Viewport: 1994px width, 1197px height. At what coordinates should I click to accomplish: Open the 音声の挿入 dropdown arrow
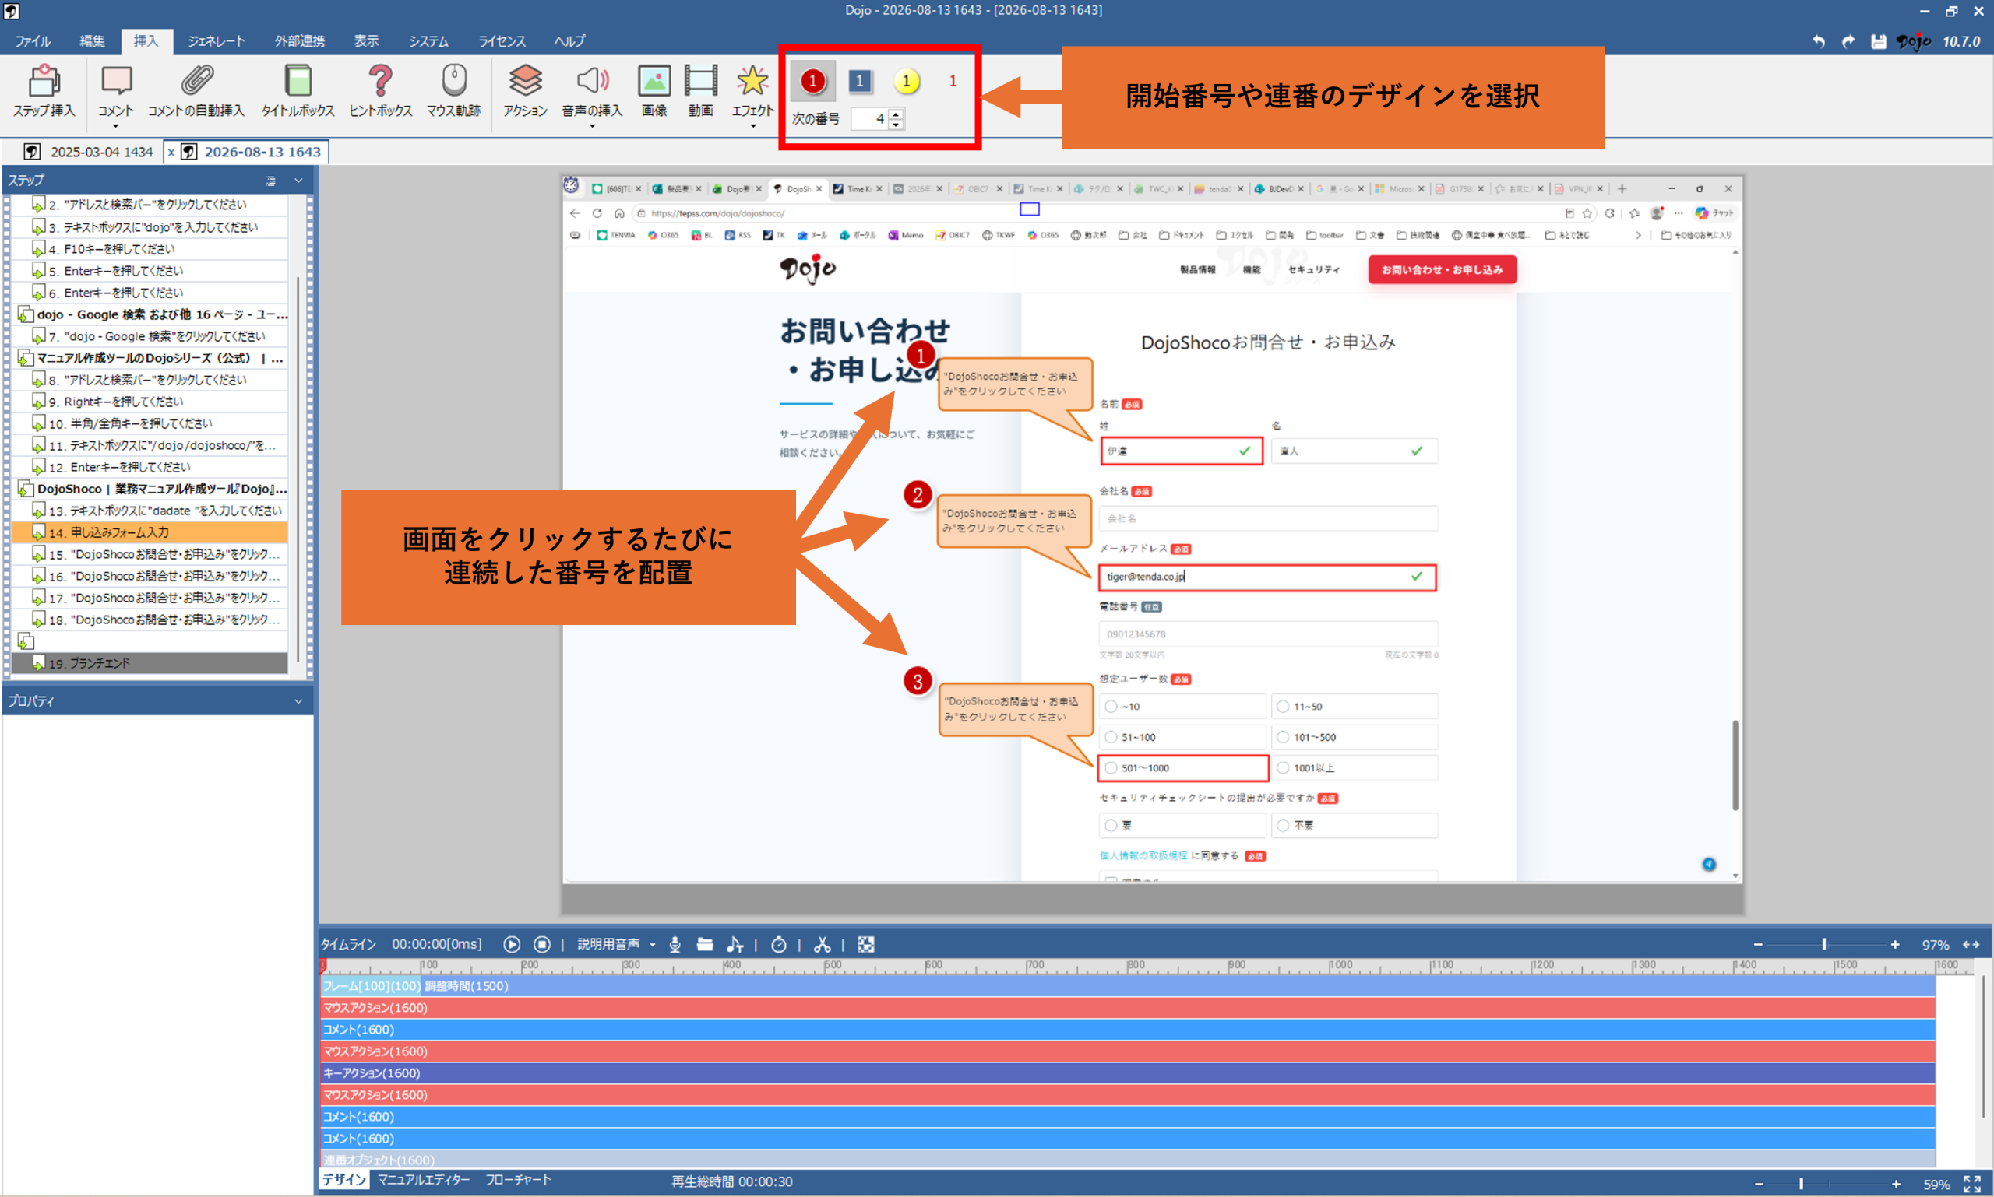592,126
